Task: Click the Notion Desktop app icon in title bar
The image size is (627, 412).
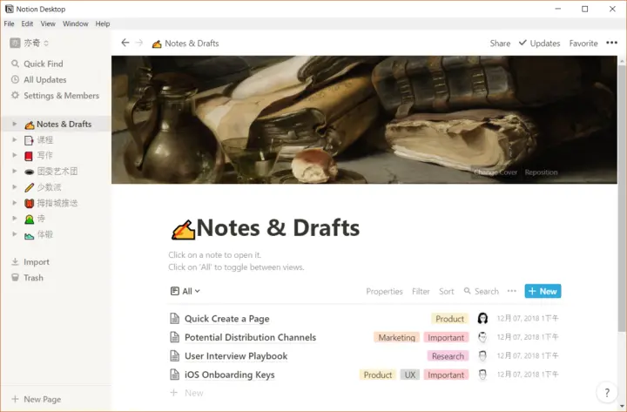Action: [x=10, y=9]
